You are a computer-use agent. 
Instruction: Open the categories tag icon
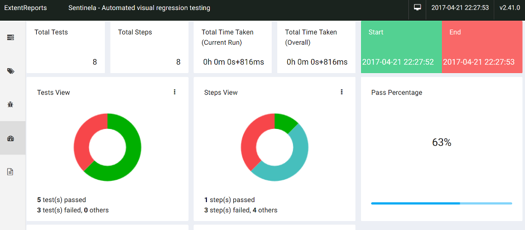11,71
